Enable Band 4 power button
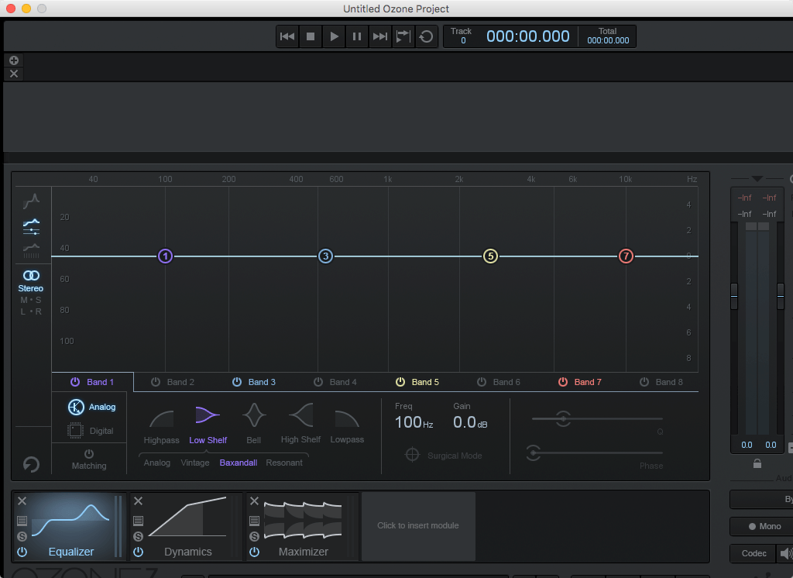 point(318,382)
